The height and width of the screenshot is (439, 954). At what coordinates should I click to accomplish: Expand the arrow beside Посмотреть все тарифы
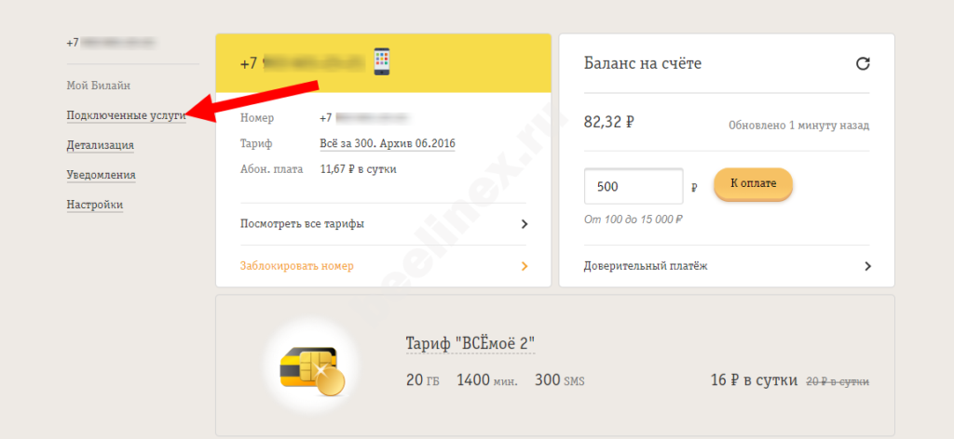coord(524,224)
